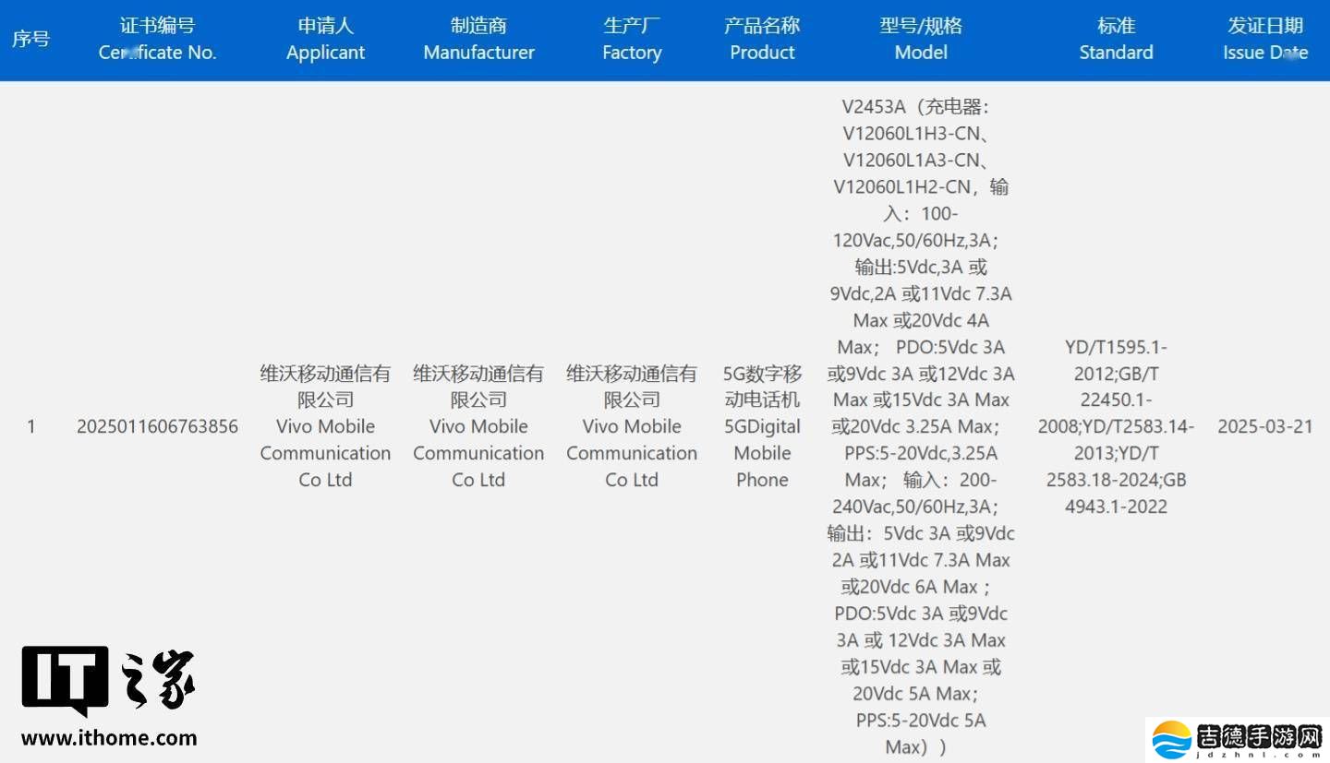
Task: Click the Product column header
Action: pyautogui.click(x=762, y=39)
